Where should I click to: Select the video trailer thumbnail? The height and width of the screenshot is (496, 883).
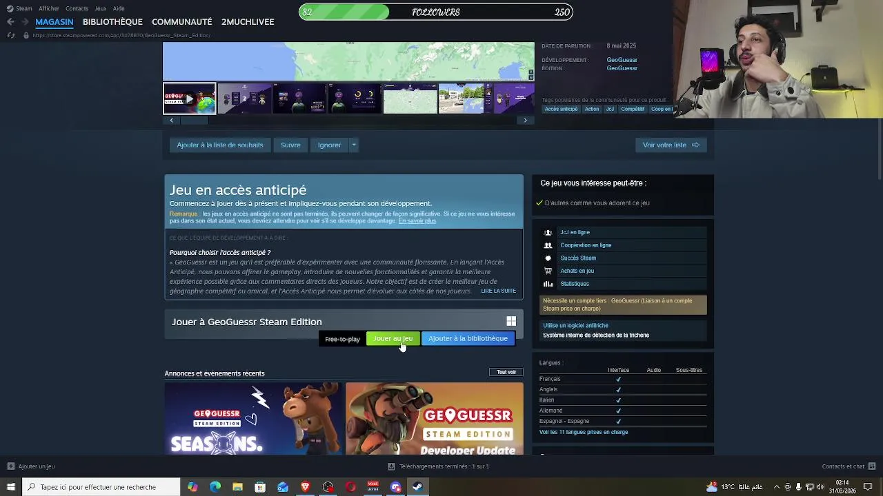coord(189,99)
